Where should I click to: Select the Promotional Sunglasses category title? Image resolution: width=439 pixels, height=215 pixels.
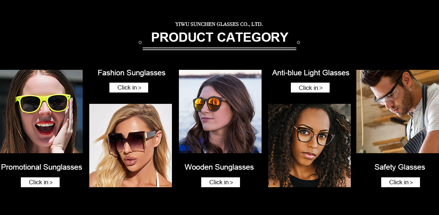pos(42,167)
